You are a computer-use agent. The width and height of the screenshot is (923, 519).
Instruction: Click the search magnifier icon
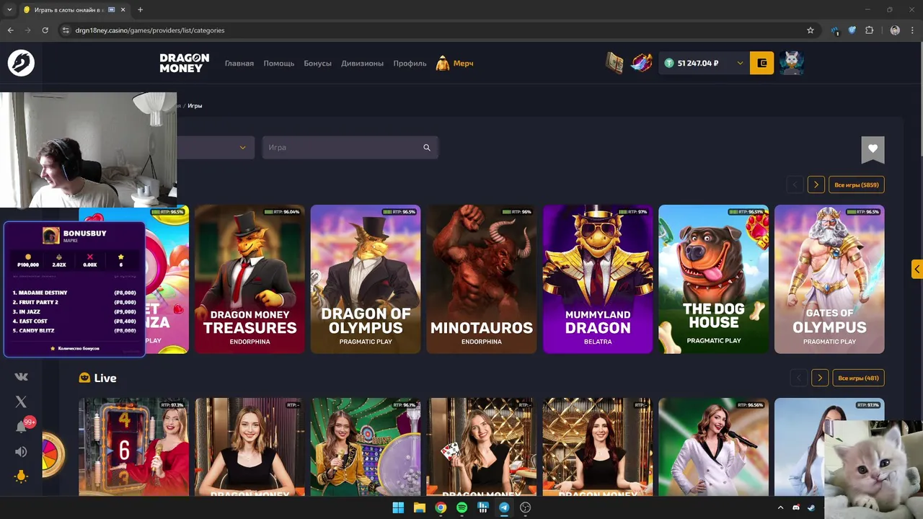(427, 147)
